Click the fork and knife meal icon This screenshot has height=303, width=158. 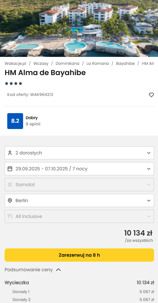tap(10, 216)
